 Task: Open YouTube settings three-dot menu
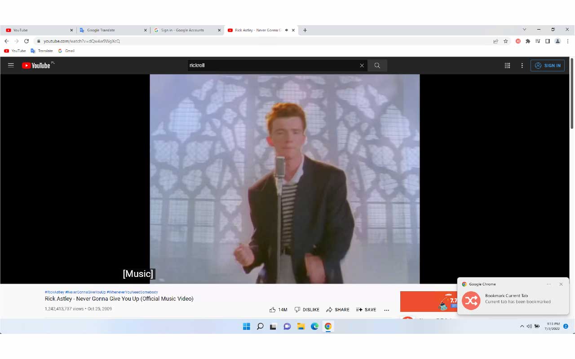[522, 66]
